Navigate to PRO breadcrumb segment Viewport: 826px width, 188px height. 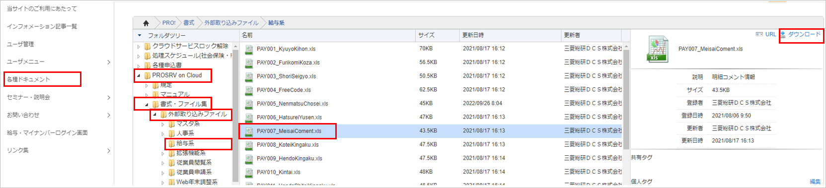[169, 23]
